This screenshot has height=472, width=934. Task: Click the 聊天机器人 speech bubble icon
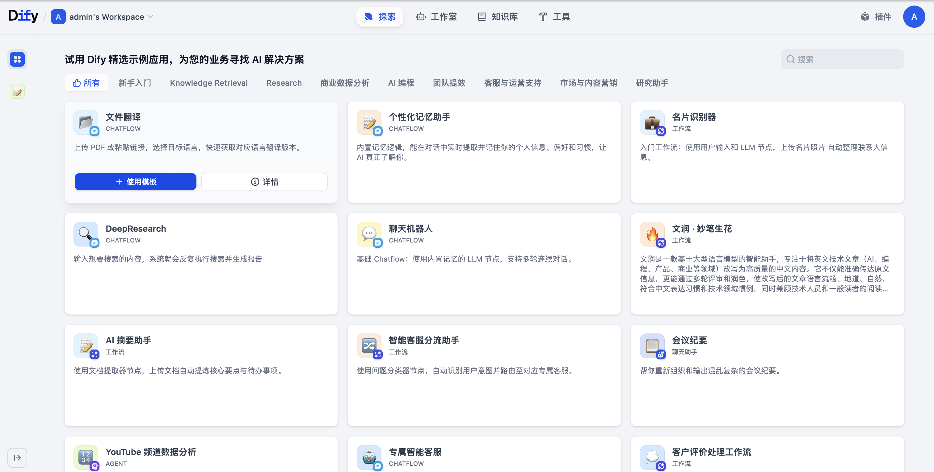click(x=369, y=234)
